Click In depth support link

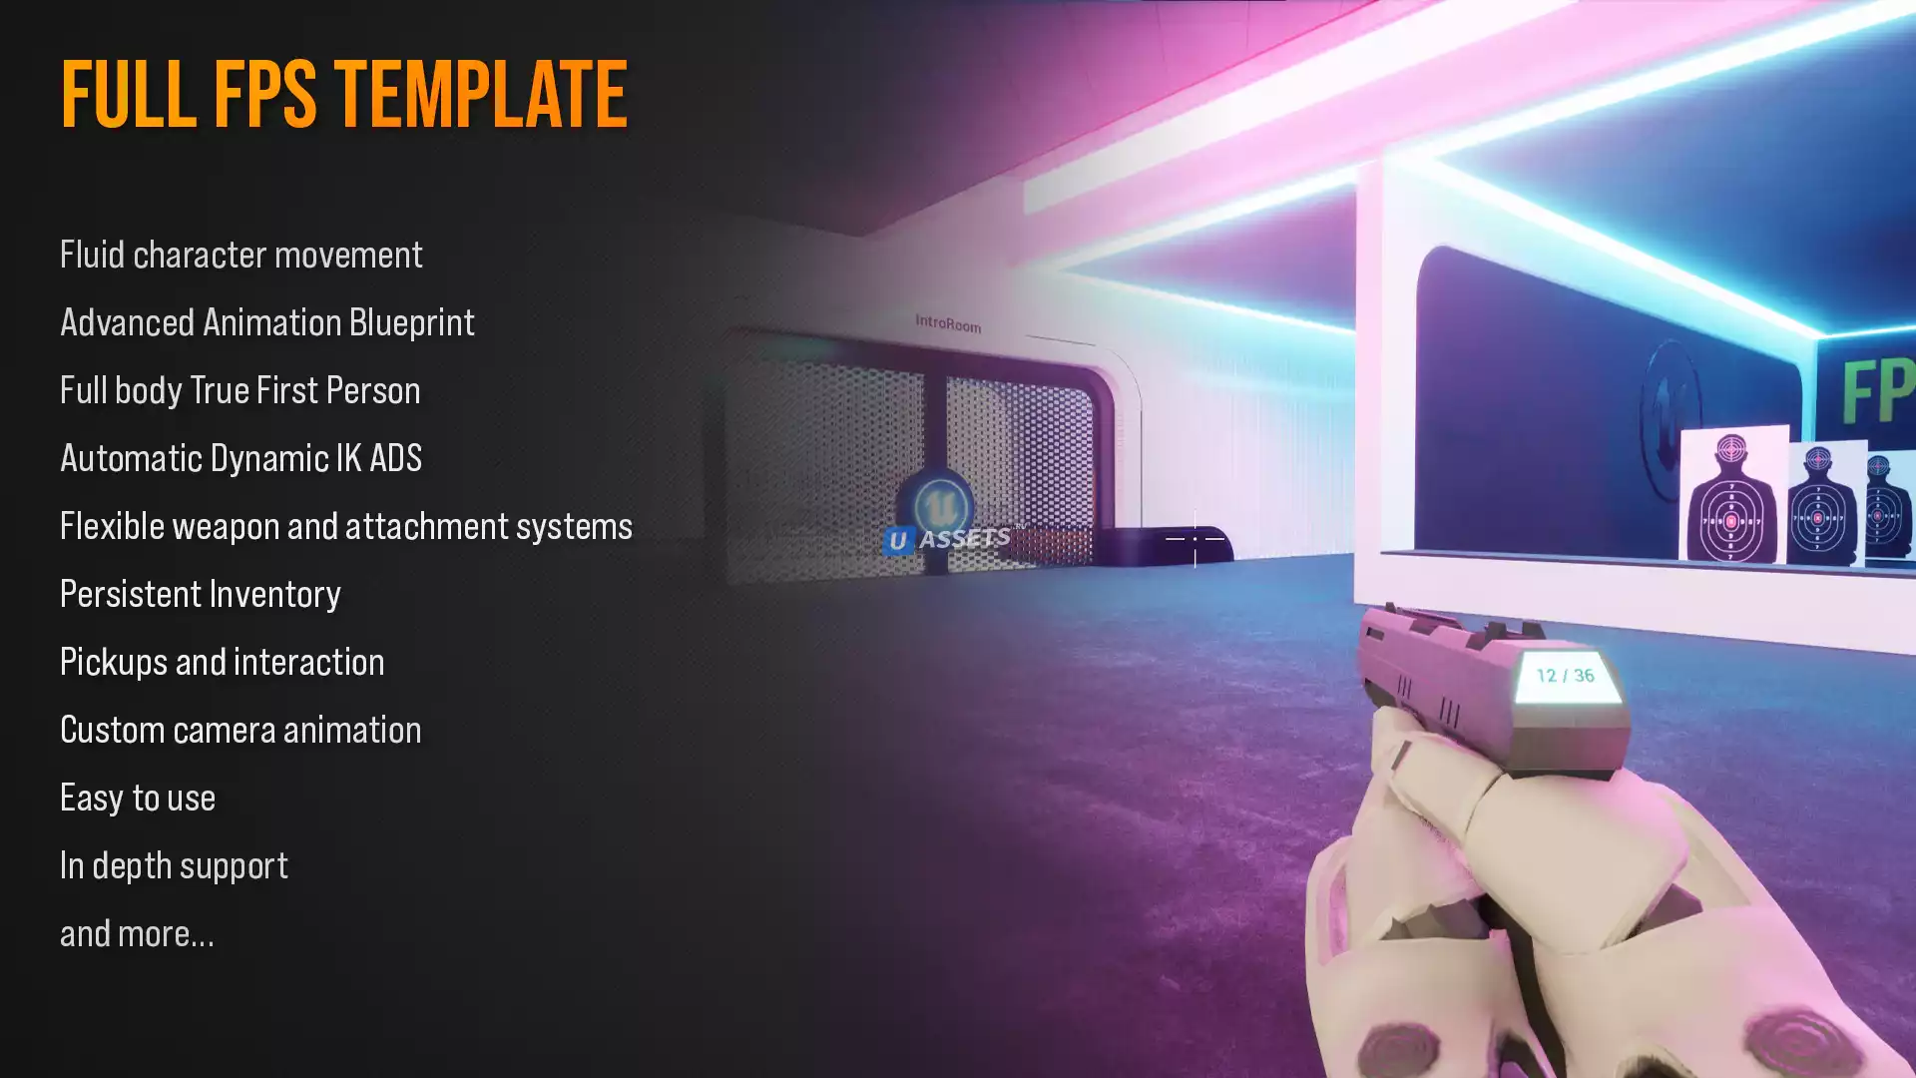point(173,864)
